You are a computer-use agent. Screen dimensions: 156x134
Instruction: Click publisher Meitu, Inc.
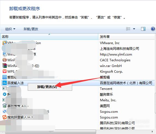pos(108,100)
